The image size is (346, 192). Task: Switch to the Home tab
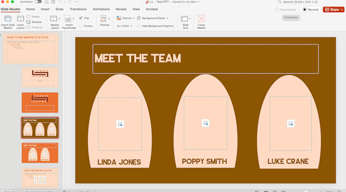pos(30,9)
